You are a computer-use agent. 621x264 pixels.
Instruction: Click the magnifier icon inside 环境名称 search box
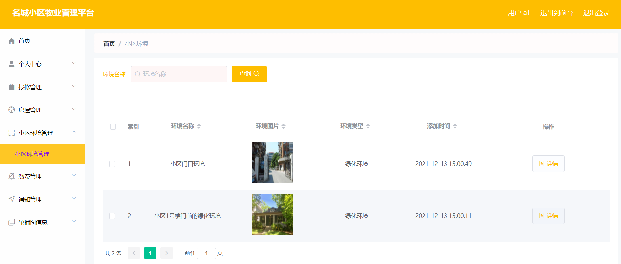click(138, 74)
